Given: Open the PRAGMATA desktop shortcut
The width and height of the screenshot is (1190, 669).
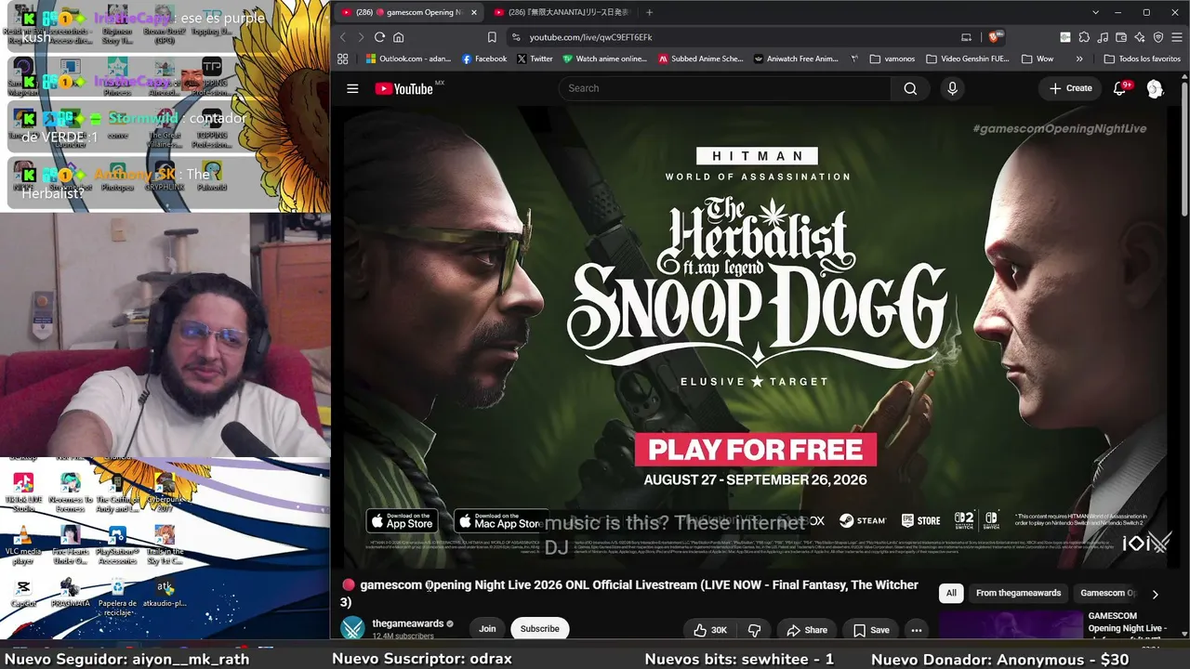Looking at the screenshot, I should [x=71, y=594].
